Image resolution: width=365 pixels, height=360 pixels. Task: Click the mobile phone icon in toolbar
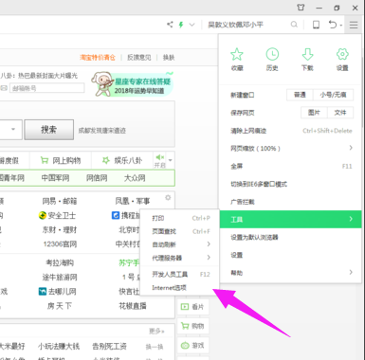pyautogui.click(x=316, y=25)
